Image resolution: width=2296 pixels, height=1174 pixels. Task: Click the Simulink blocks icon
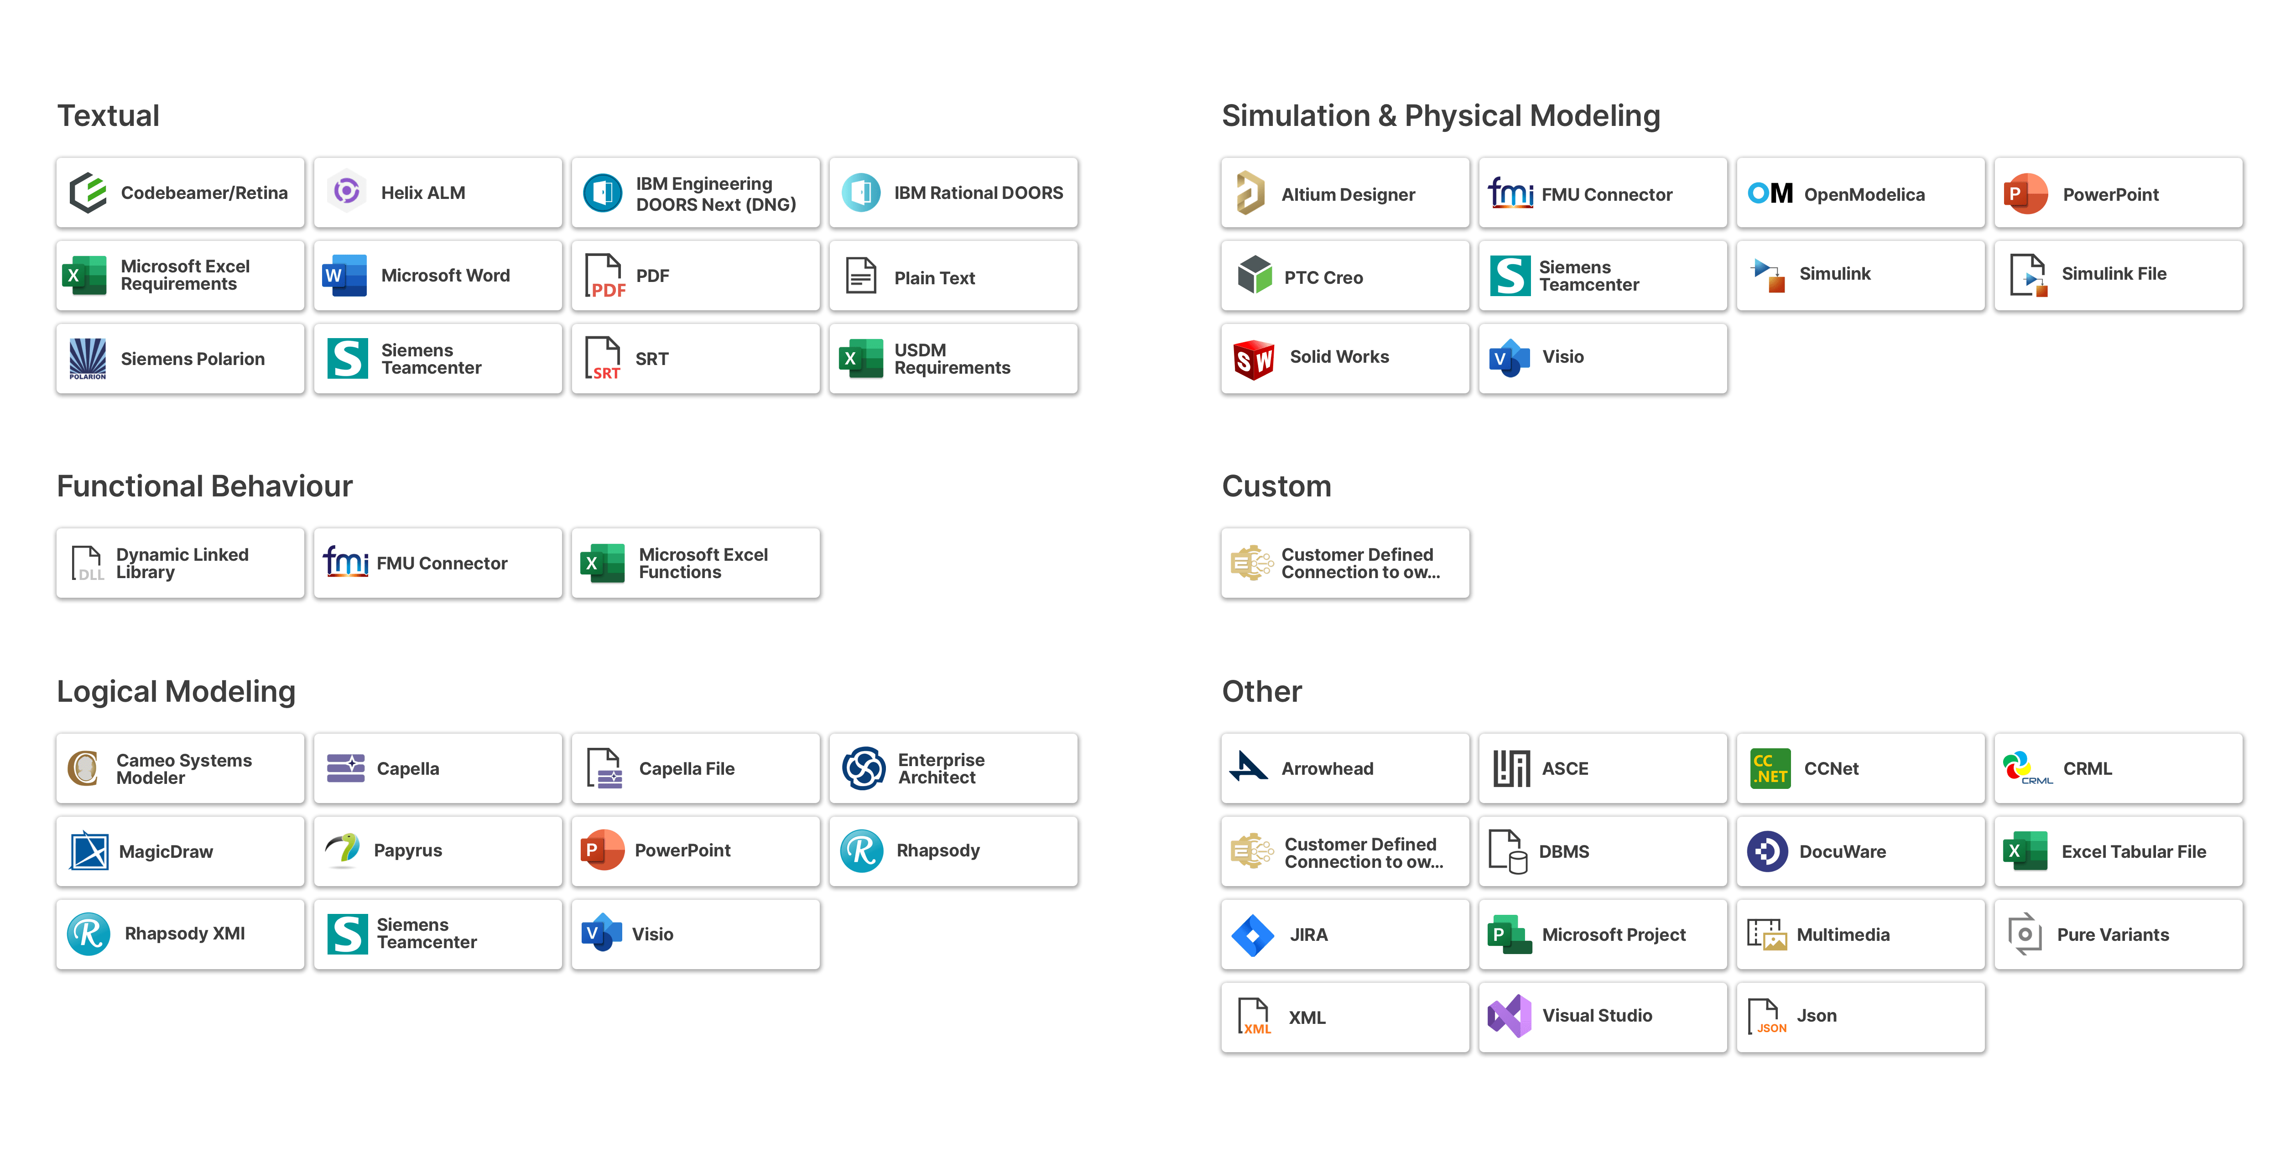[x=1768, y=275]
